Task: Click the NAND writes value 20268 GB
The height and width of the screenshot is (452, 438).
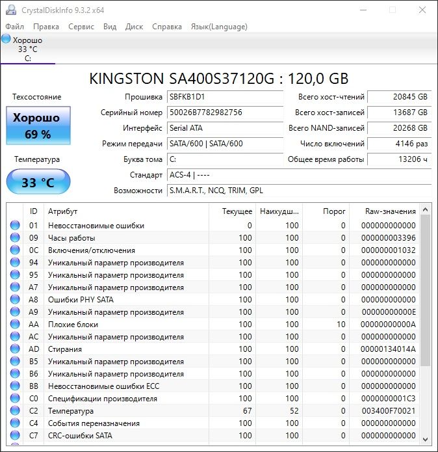Action: [400, 128]
